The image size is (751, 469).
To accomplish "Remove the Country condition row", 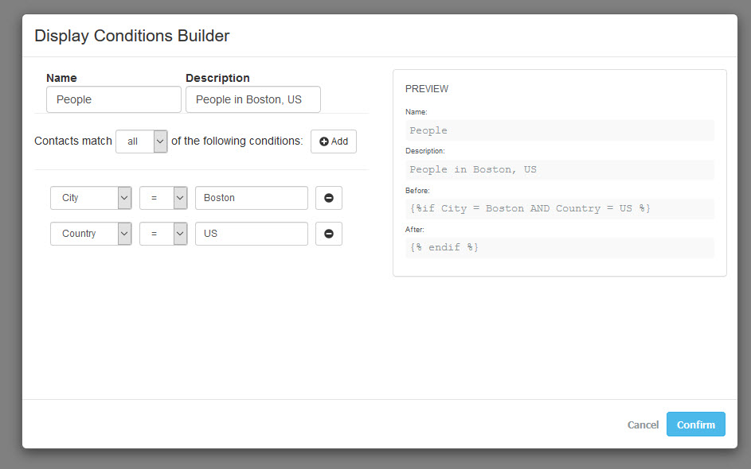I will [x=328, y=234].
